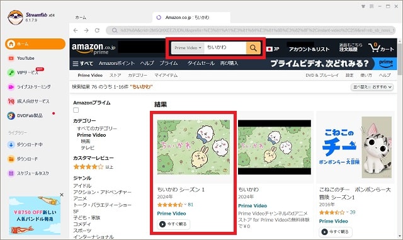
Task: Open the 並べ替え: おすすめ sort dropdown
Action: (372, 87)
